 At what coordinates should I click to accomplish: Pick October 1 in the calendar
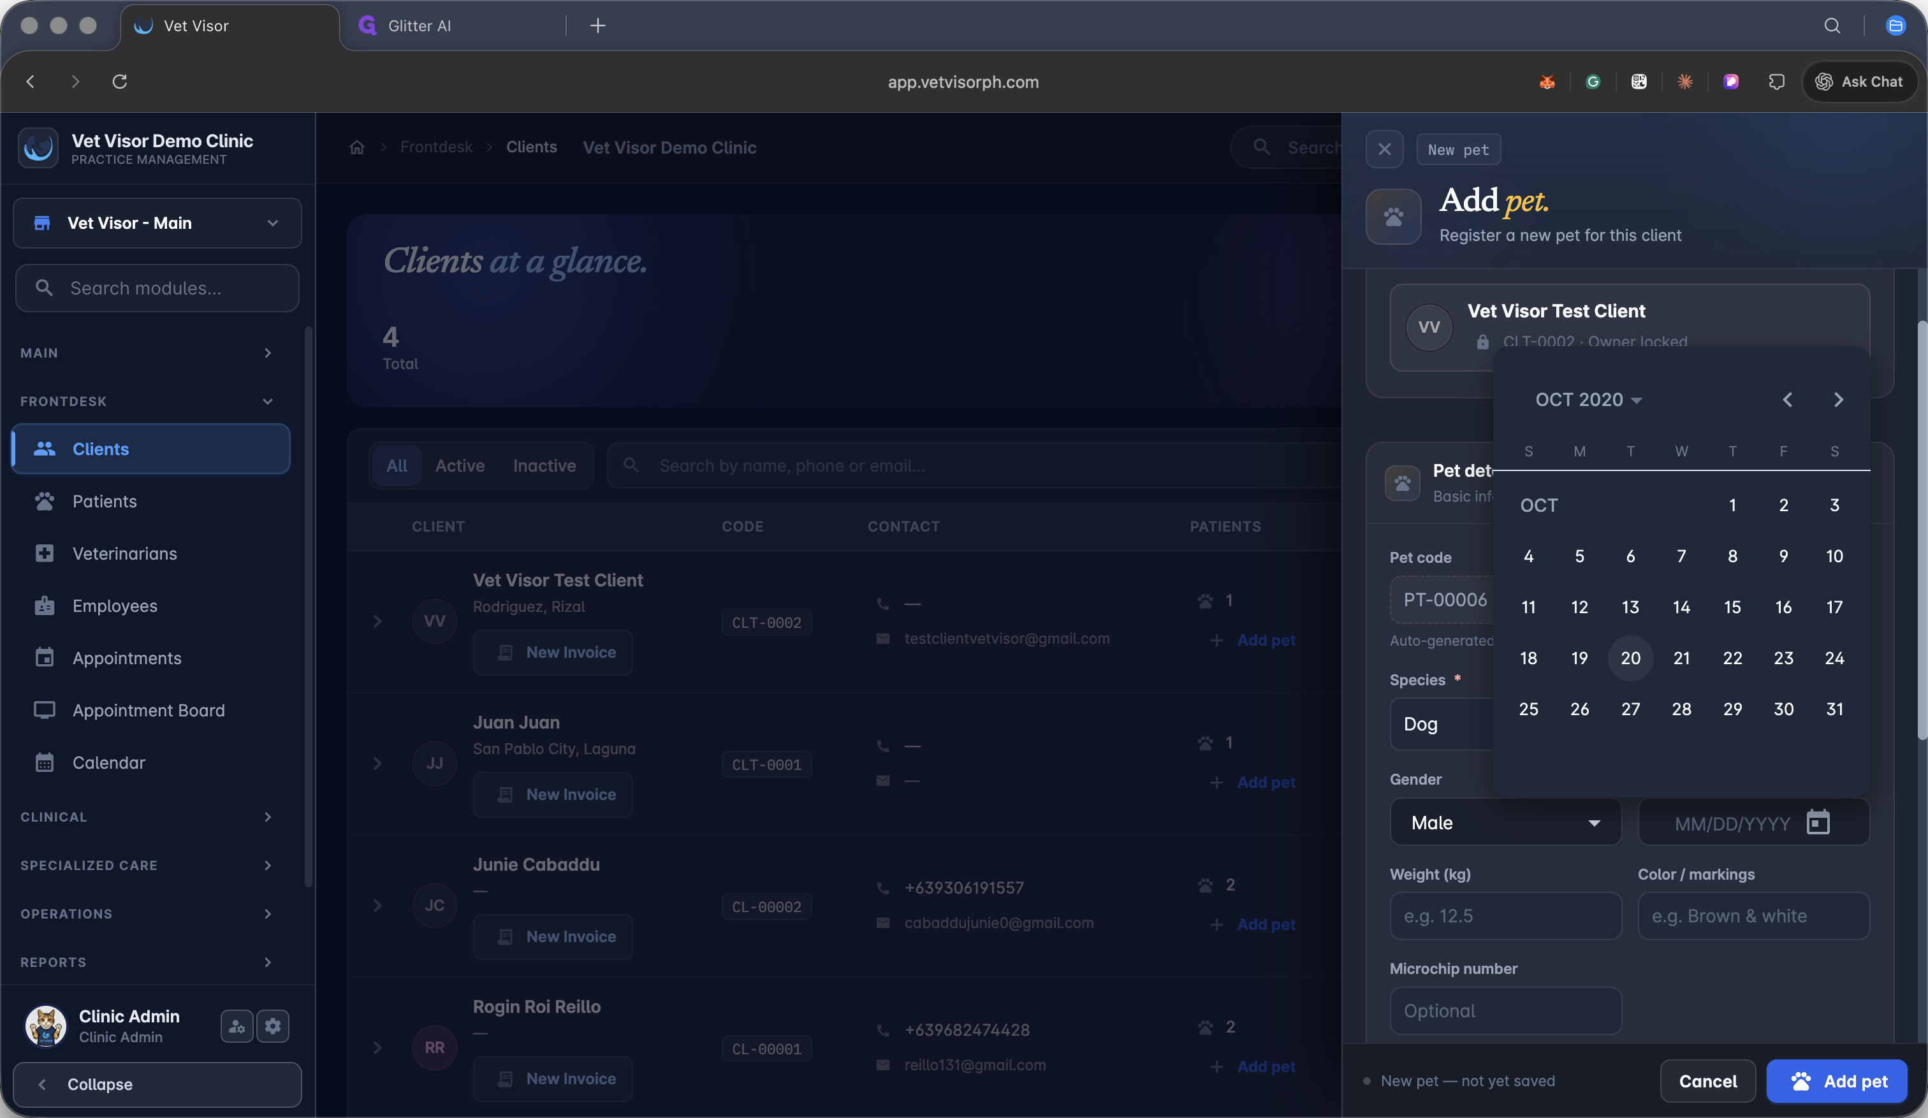[x=1732, y=505]
